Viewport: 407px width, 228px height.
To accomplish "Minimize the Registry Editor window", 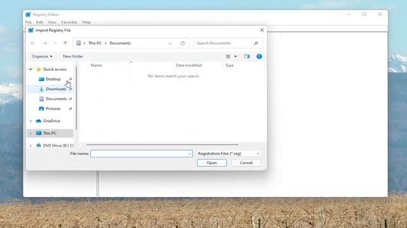I will [348, 14].
